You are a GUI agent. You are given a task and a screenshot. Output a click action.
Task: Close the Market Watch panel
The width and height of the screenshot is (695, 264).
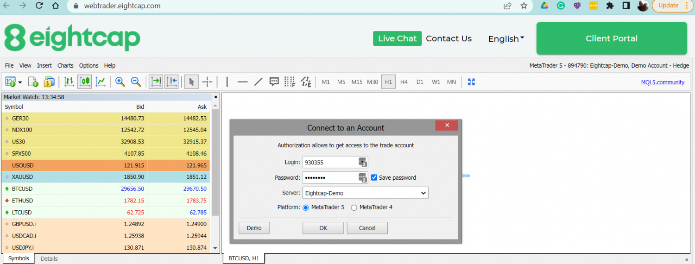pyautogui.click(x=215, y=97)
